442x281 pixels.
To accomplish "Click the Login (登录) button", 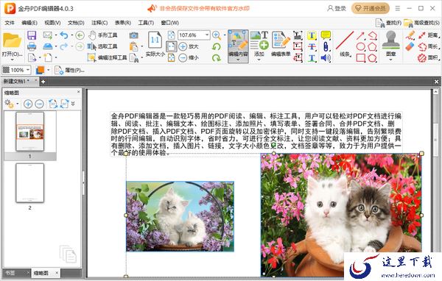I will click(x=337, y=8).
